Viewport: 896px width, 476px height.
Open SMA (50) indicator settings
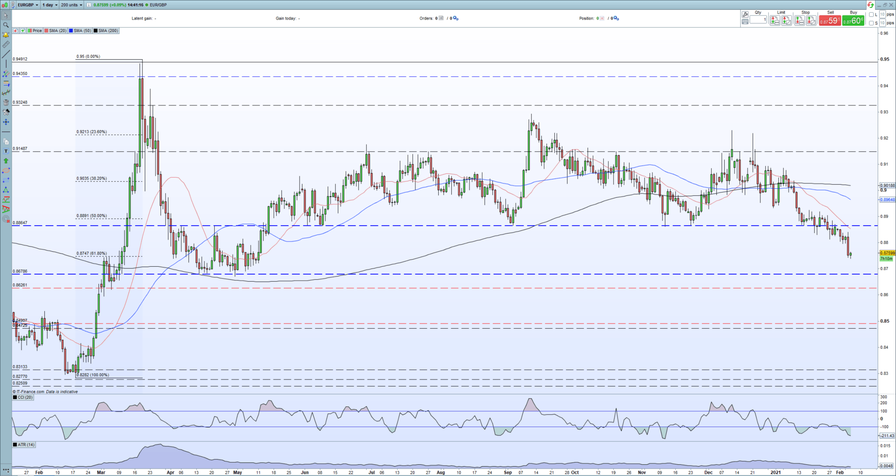tap(80, 31)
